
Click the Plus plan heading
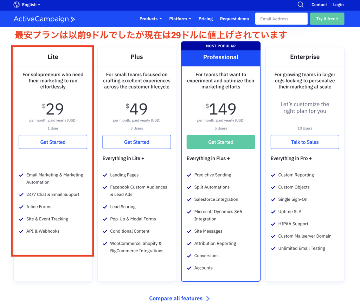coord(137,57)
